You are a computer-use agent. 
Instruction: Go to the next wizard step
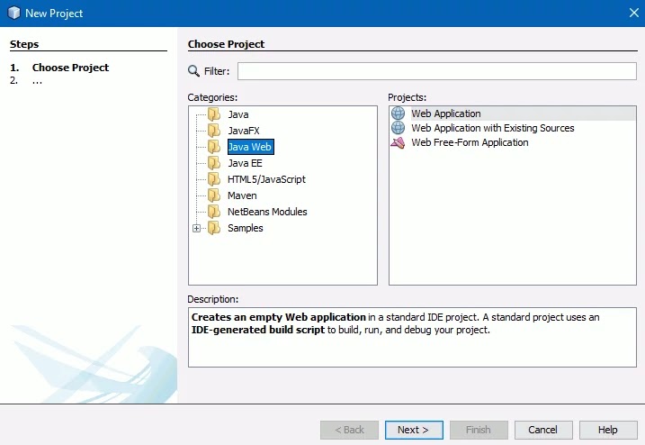coord(414,430)
